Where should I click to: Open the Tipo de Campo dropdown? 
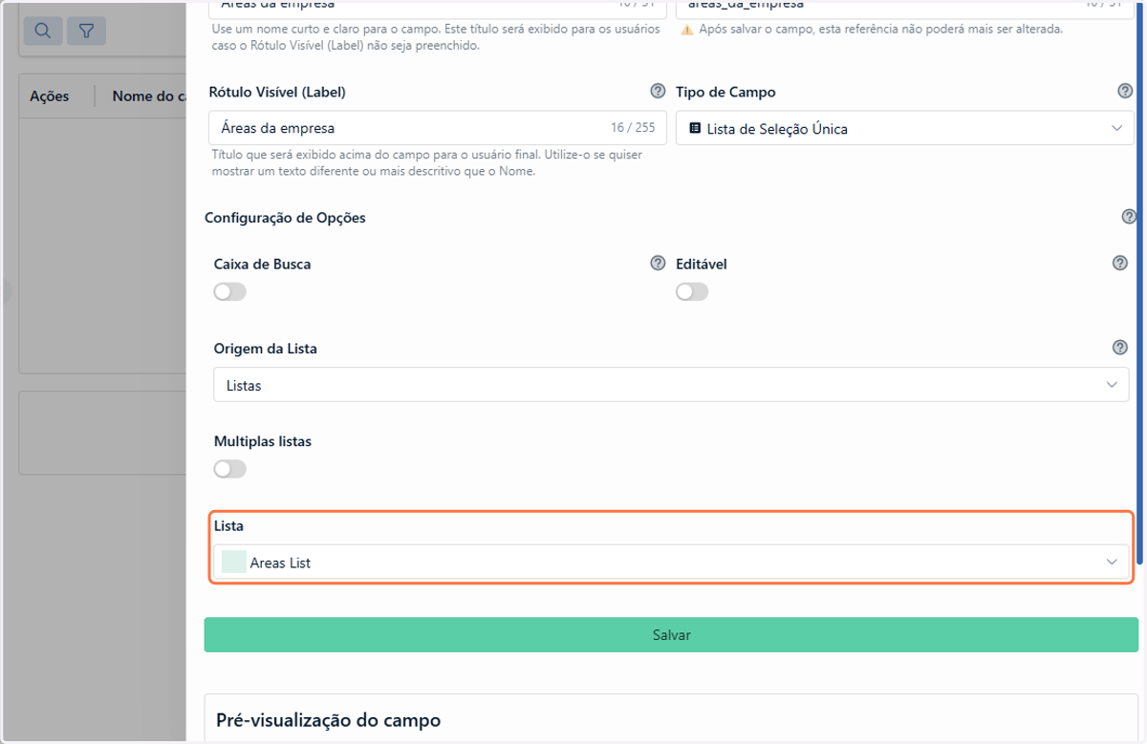pyautogui.click(x=904, y=128)
